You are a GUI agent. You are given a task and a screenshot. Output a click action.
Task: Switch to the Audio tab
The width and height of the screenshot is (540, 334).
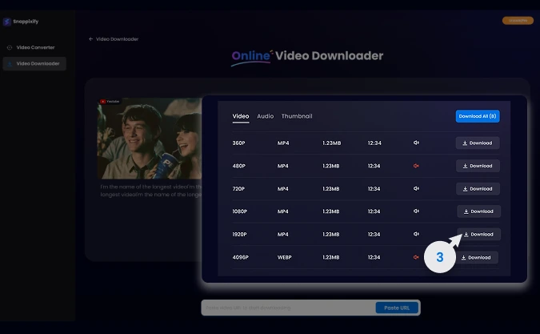(265, 116)
